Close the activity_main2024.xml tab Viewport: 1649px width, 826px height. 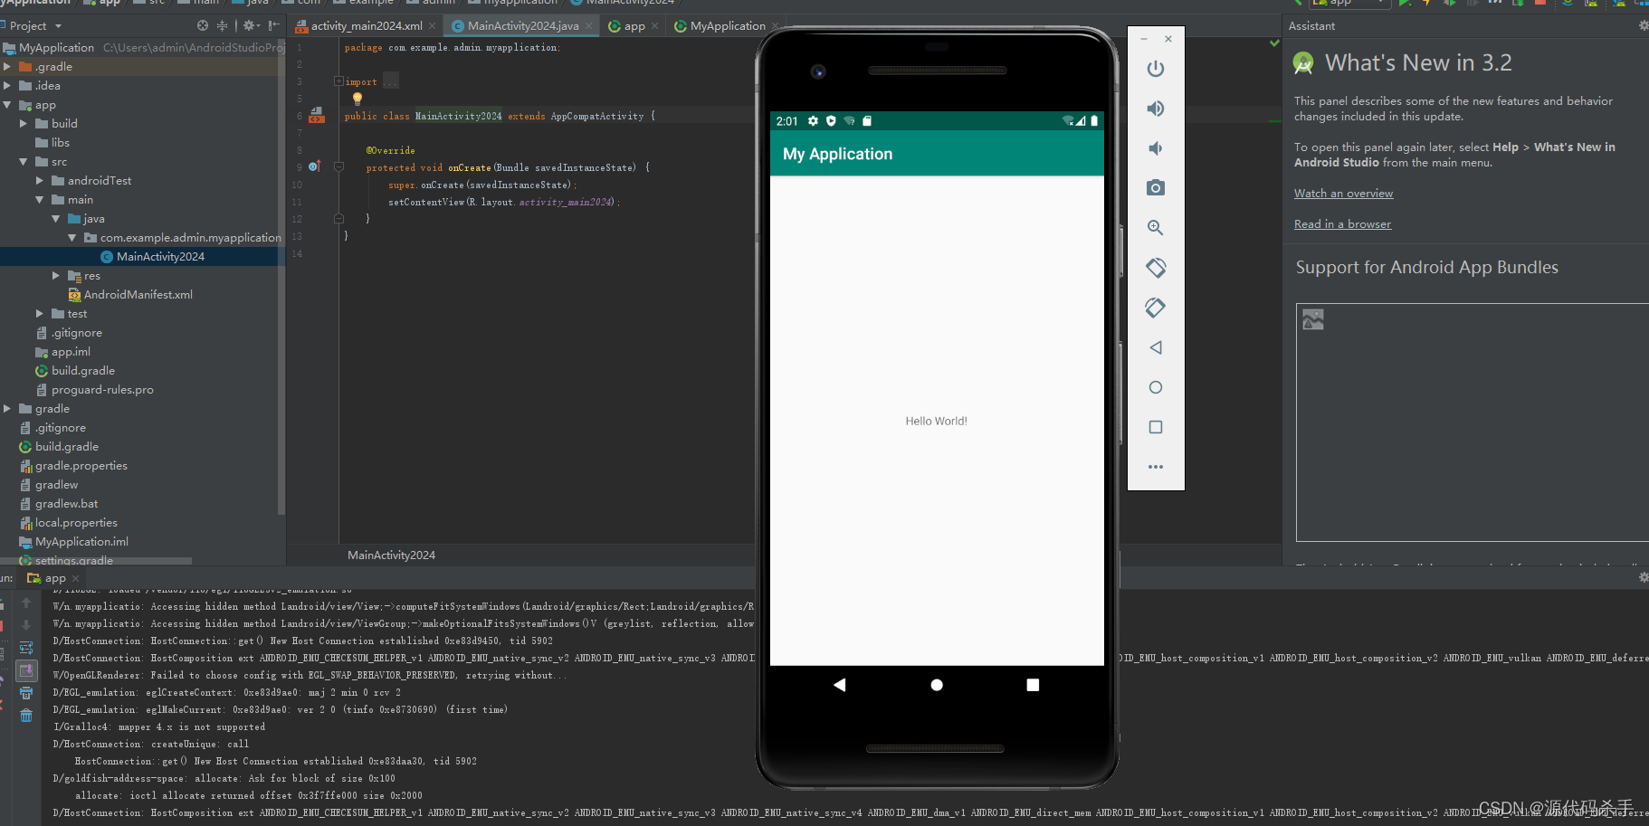click(432, 26)
